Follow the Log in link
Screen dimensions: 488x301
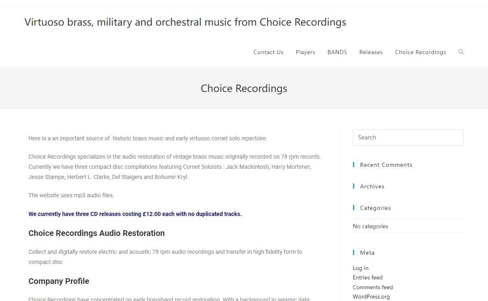click(x=361, y=268)
